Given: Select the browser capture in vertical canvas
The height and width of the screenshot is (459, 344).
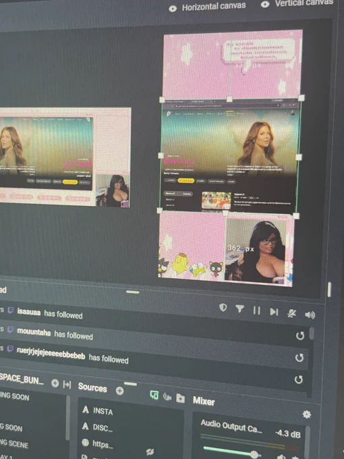Looking at the screenshot, I should point(229,158).
